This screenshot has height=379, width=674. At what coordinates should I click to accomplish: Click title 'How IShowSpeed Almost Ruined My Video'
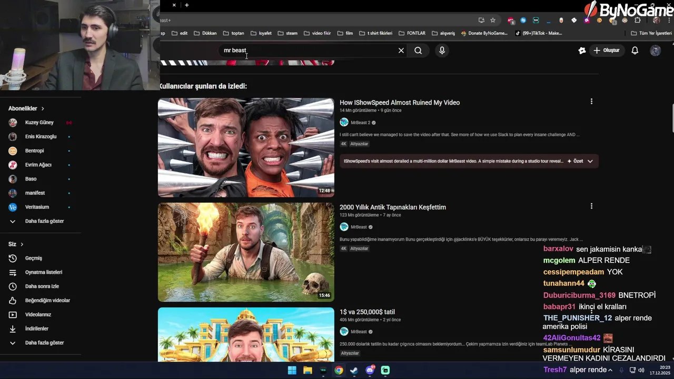[400, 103]
